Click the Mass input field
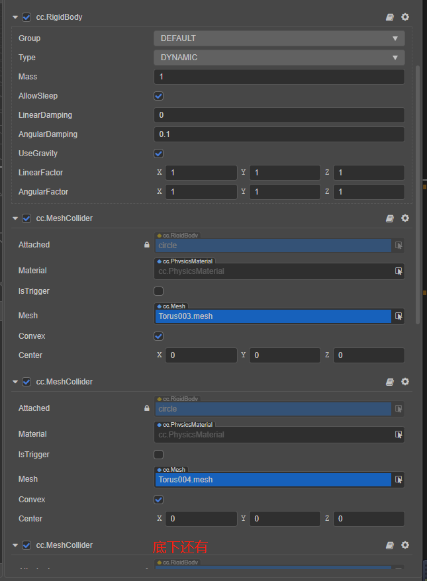Screen dimensions: 427x581 click(279, 77)
